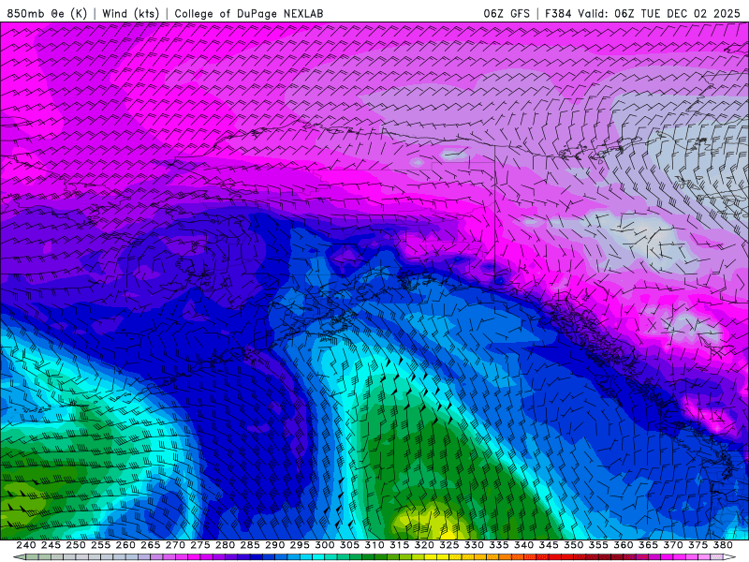Screen dimensions: 749x562
Task: Click the 340 value on the color scale
Action: coord(523,545)
